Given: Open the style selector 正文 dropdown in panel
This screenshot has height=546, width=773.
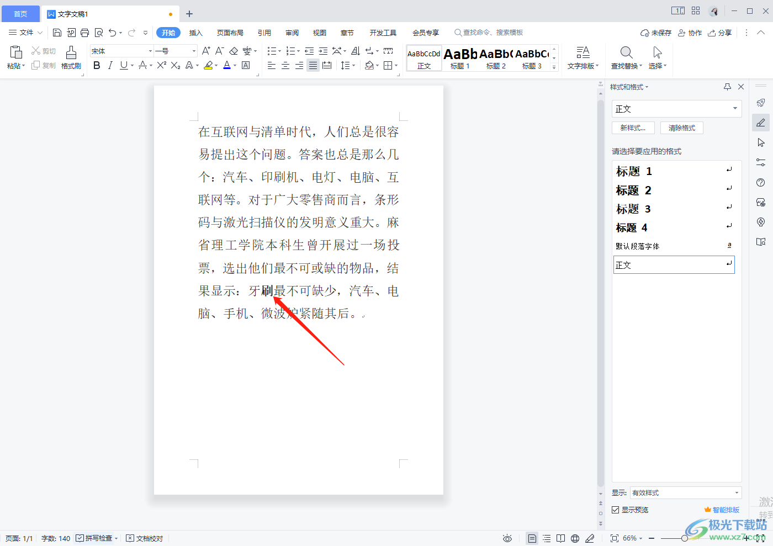Looking at the screenshot, I should click(735, 109).
